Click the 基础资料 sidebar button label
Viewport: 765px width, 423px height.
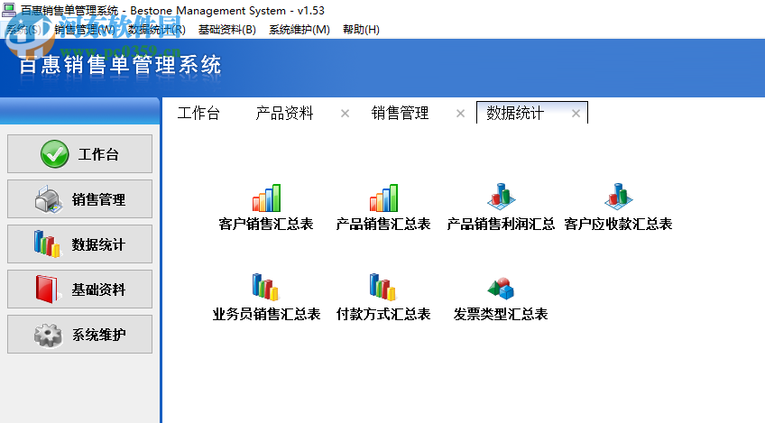[x=98, y=290]
